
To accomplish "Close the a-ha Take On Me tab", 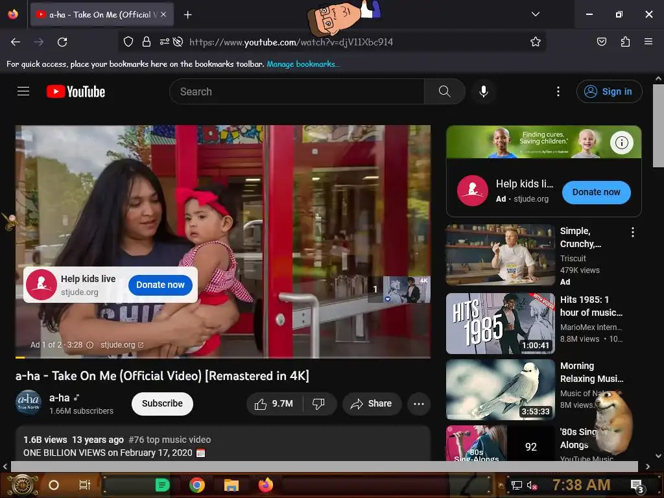I will click(163, 14).
